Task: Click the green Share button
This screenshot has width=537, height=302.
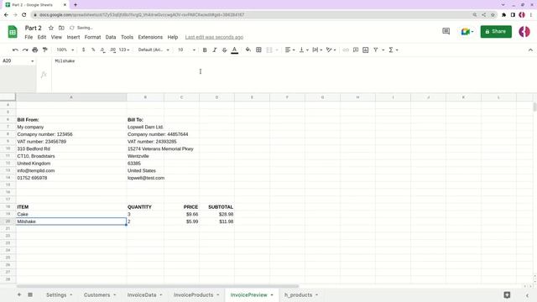Action: (496, 32)
